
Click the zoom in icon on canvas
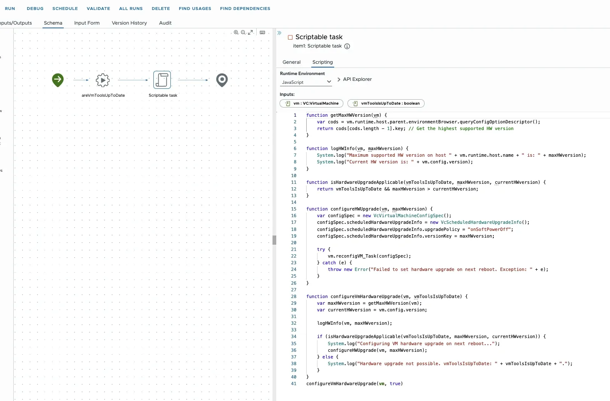click(x=236, y=33)
